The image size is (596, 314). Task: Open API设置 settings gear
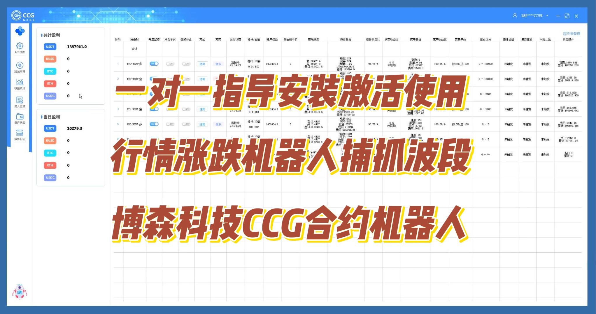[x=20, y=48]
